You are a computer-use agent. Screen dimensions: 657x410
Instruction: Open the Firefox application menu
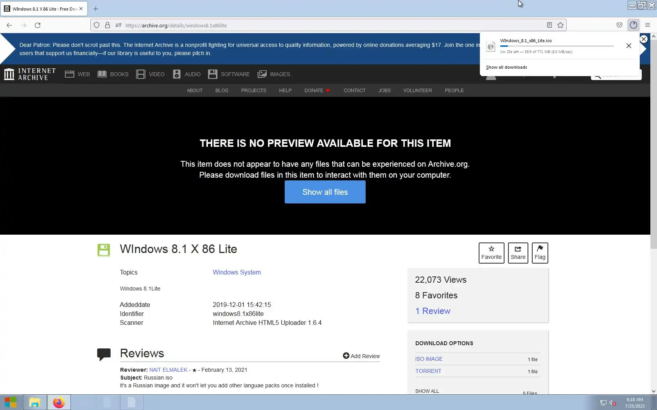pos(648,25)
